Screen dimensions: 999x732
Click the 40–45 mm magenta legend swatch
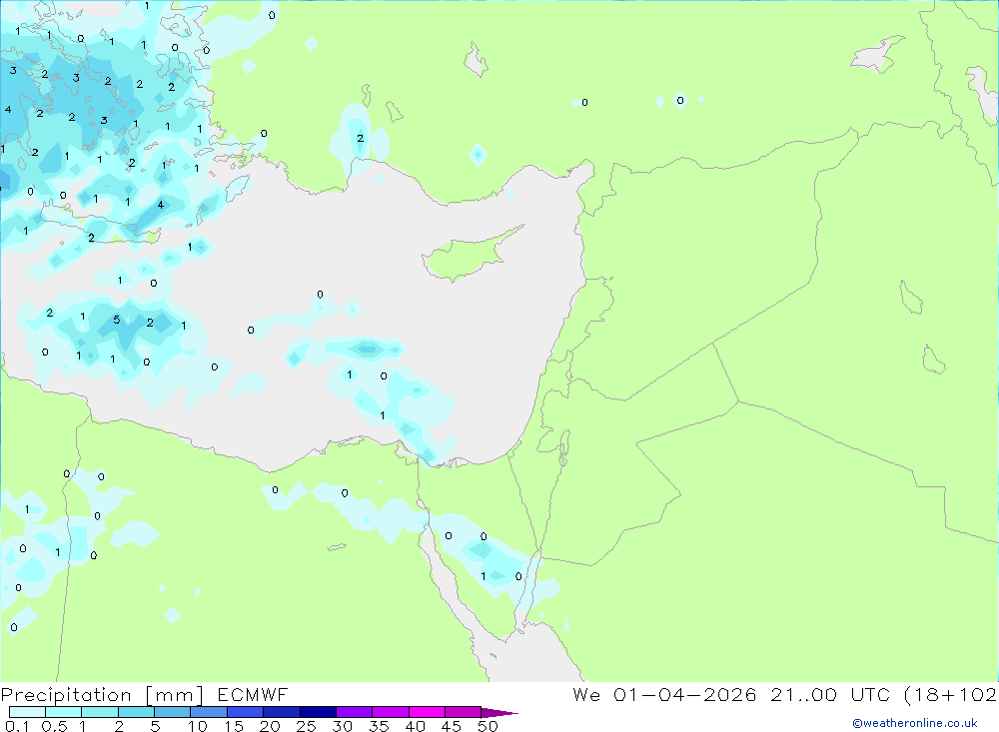[427, 712]
